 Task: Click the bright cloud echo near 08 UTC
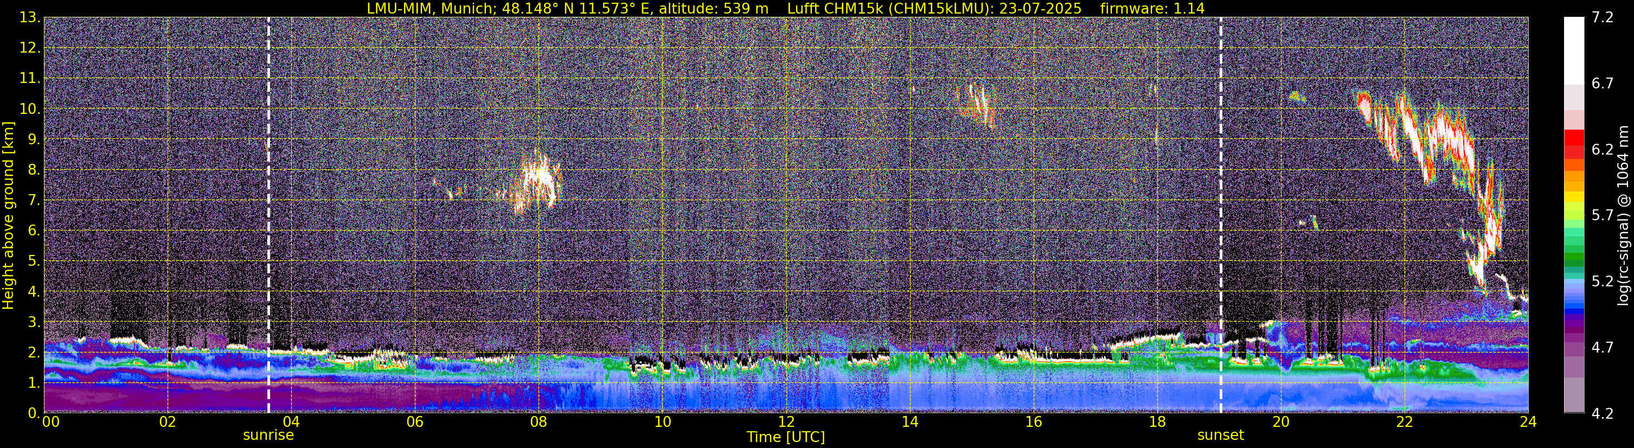(538, 181)
